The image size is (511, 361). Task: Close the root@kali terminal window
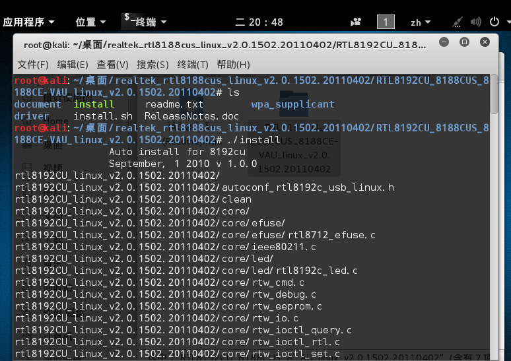[485, 42]
